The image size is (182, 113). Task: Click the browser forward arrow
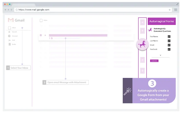(8, 10)
